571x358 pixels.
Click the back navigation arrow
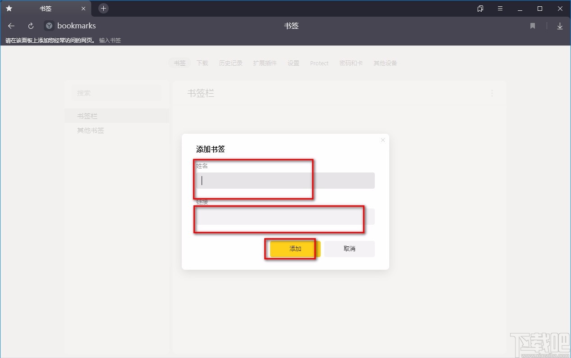11,26
